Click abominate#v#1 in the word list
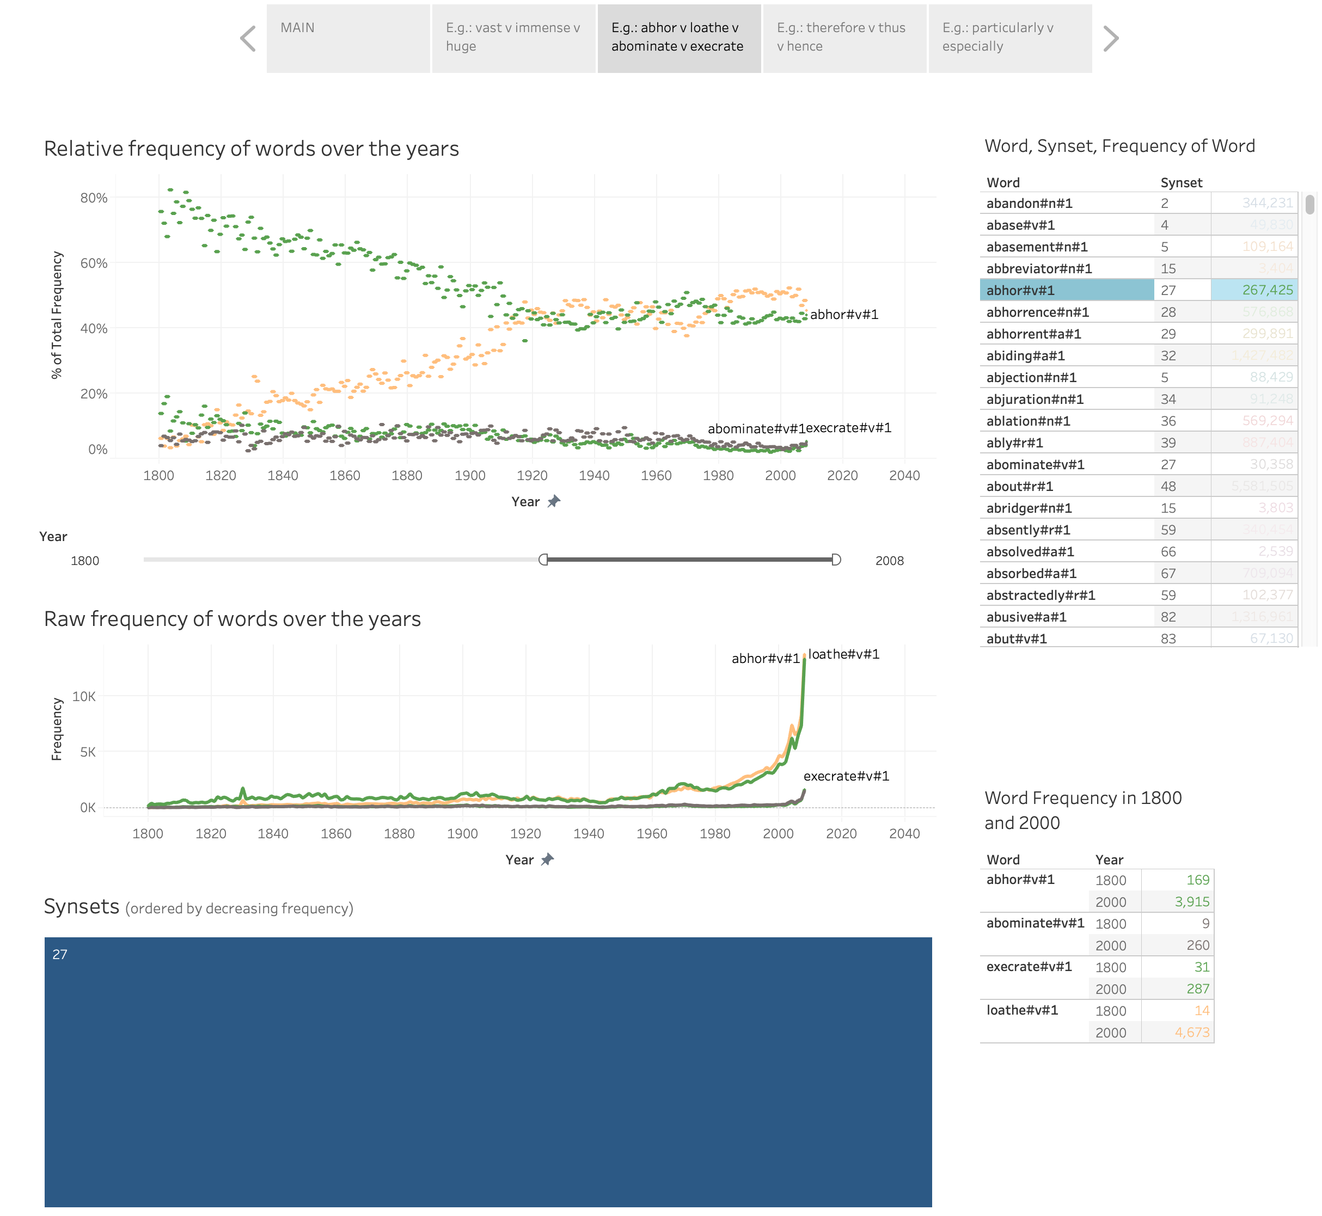 1035,464
